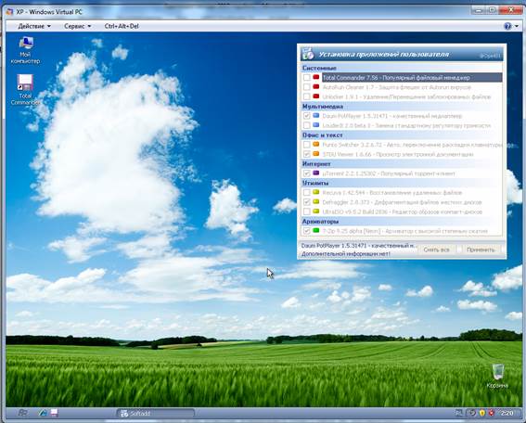Uncheck the Daum PotPlayer checkbox
Image resolution: width=526 pixels, height=423 pixels.
[x=306, y=116]
